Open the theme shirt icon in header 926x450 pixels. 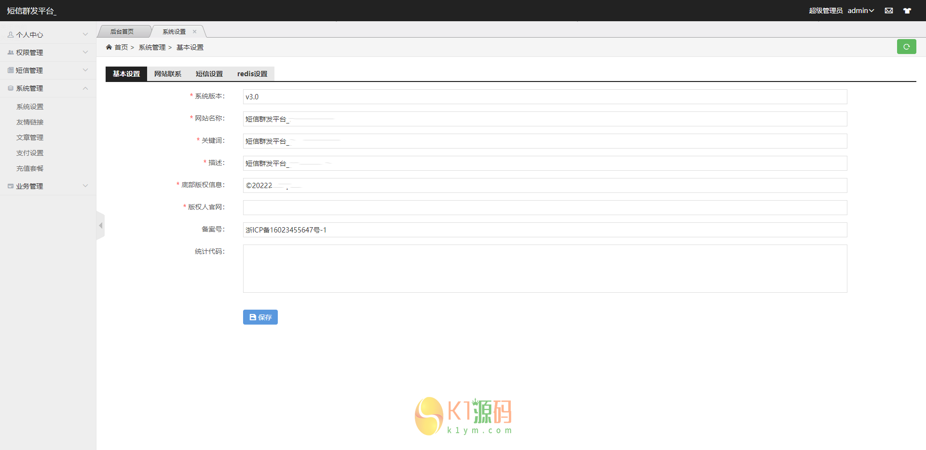[907, 11]
